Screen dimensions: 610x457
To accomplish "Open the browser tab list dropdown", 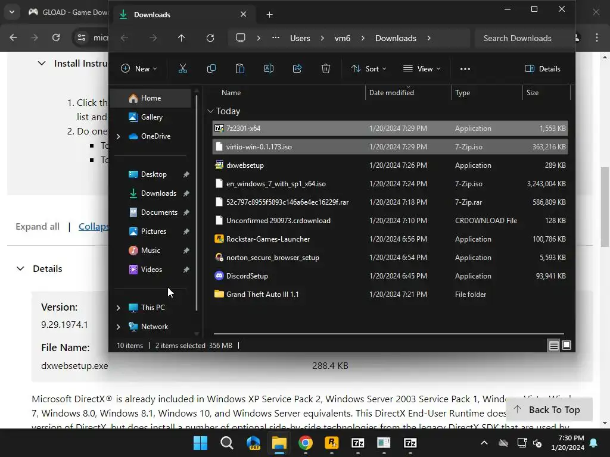I will [x=12, y=12].
